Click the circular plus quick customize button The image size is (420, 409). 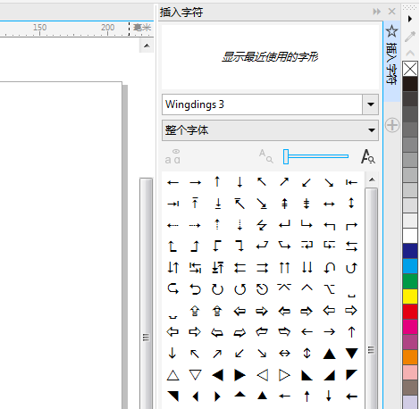point(392,125)
